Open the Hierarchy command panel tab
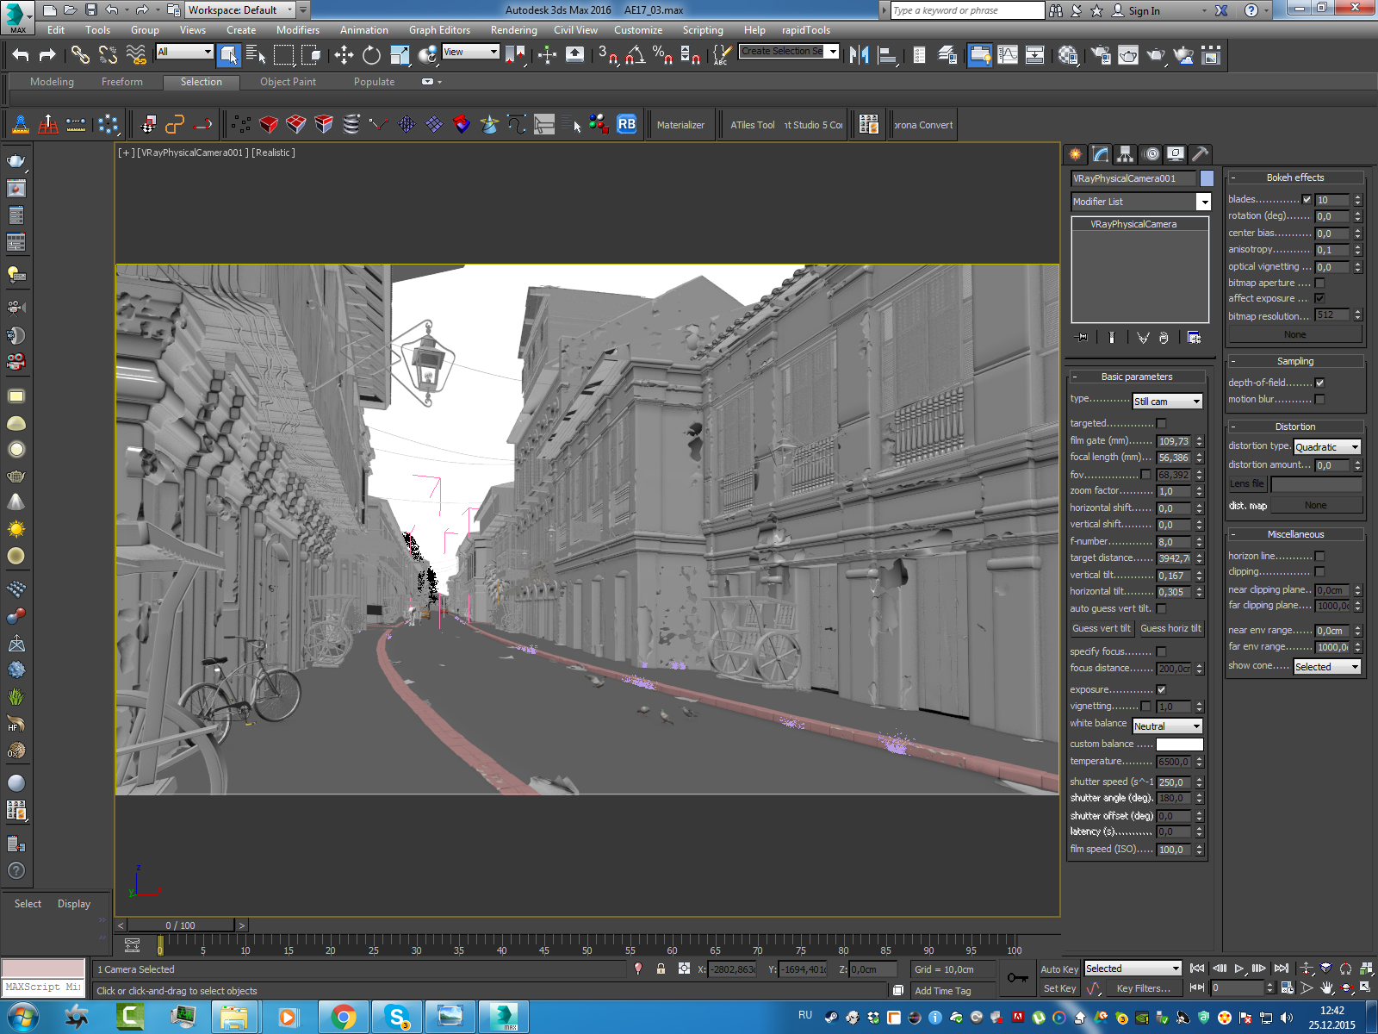The image size is (1378, 1034). coord(1125,154)
